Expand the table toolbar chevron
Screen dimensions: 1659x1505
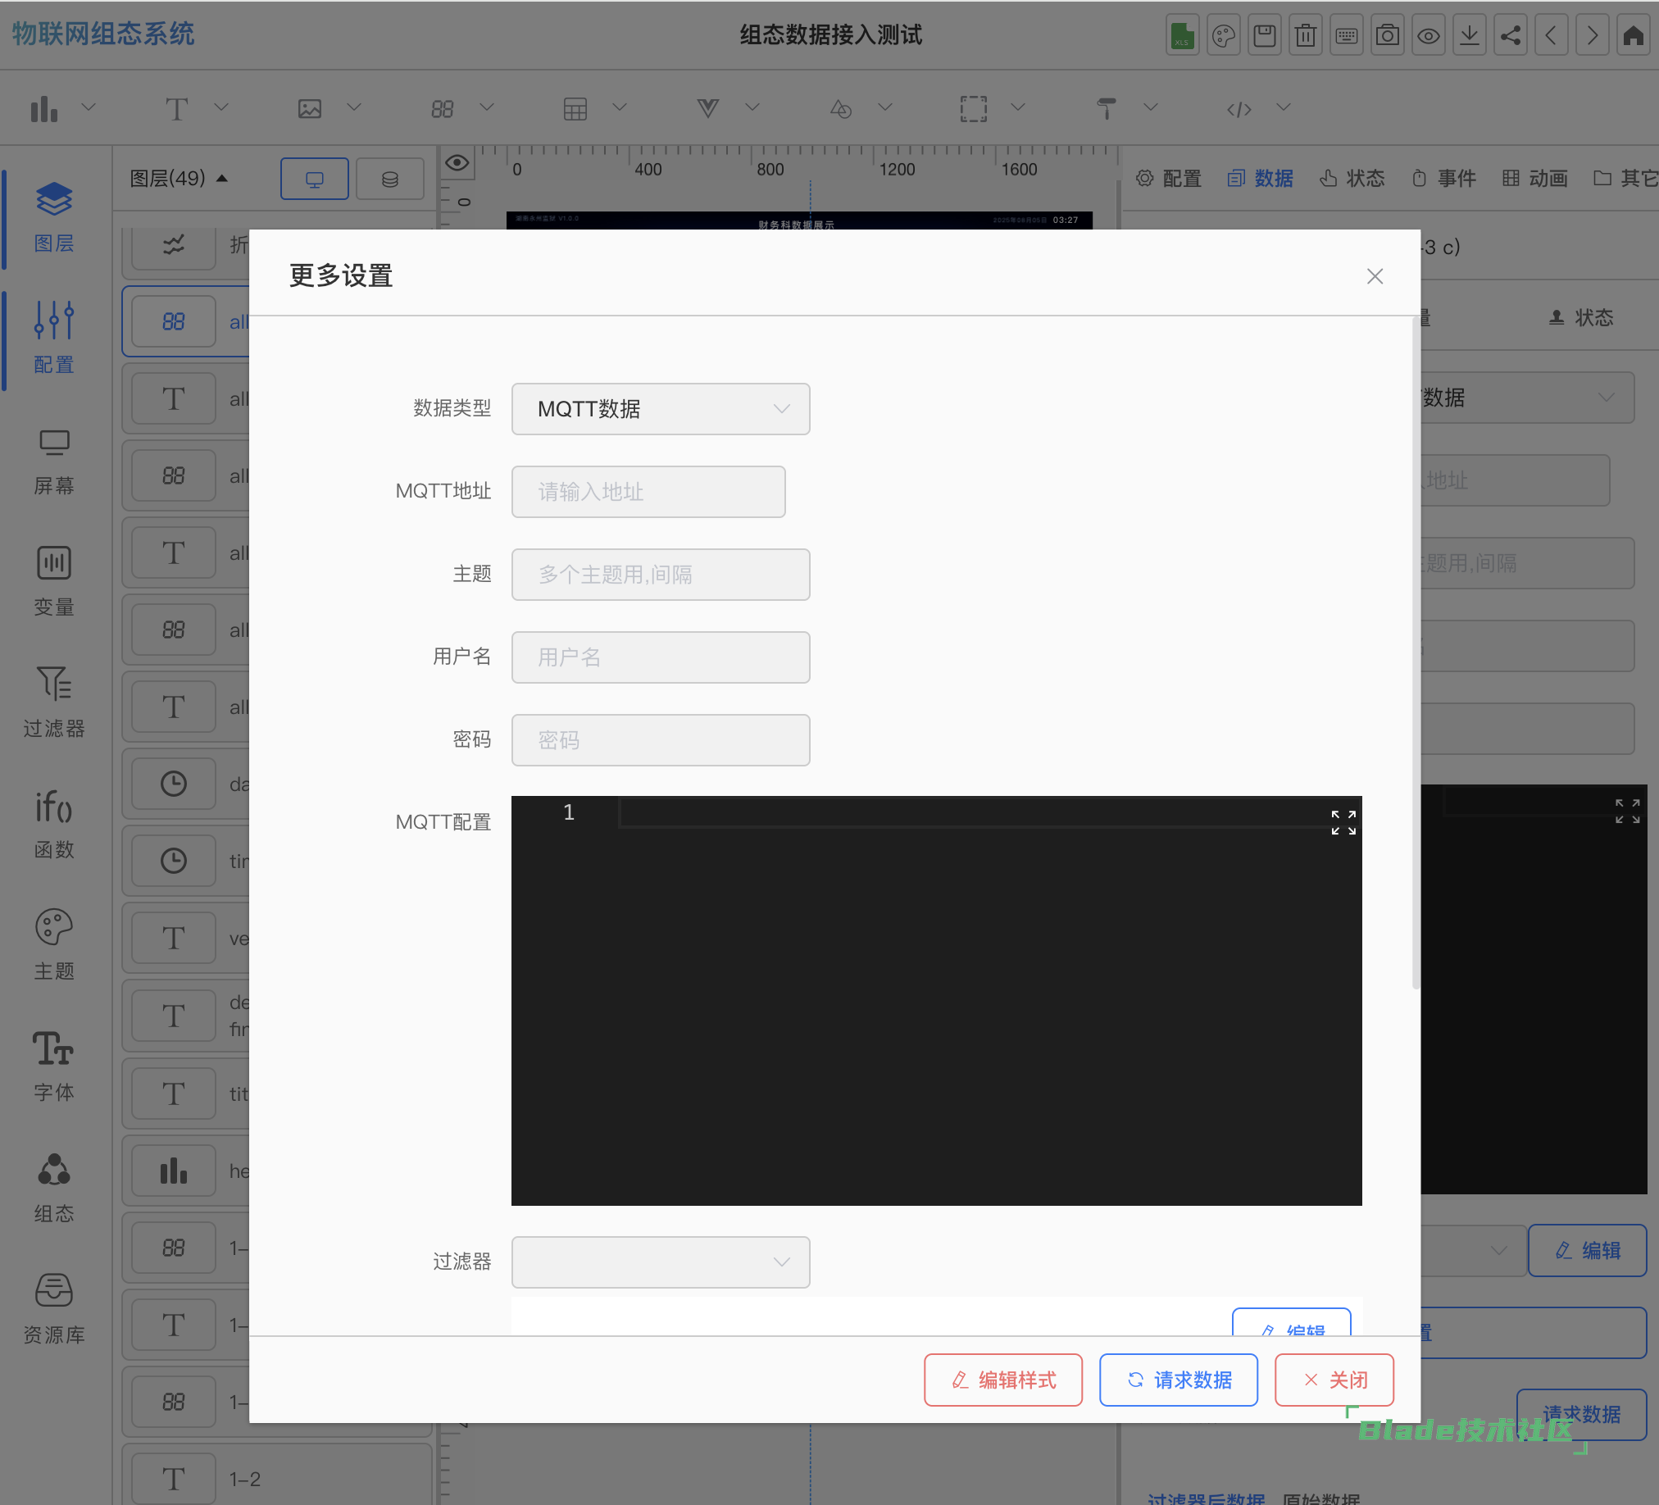(x=620, y=107)
